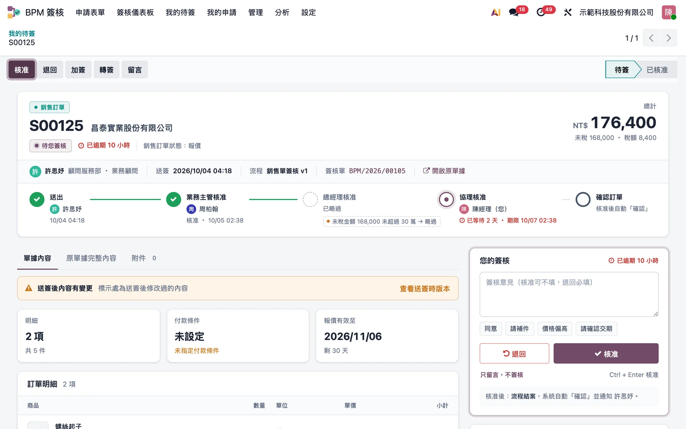
Task: Click 只留言，不簽核 link
Action: (502, 375)
